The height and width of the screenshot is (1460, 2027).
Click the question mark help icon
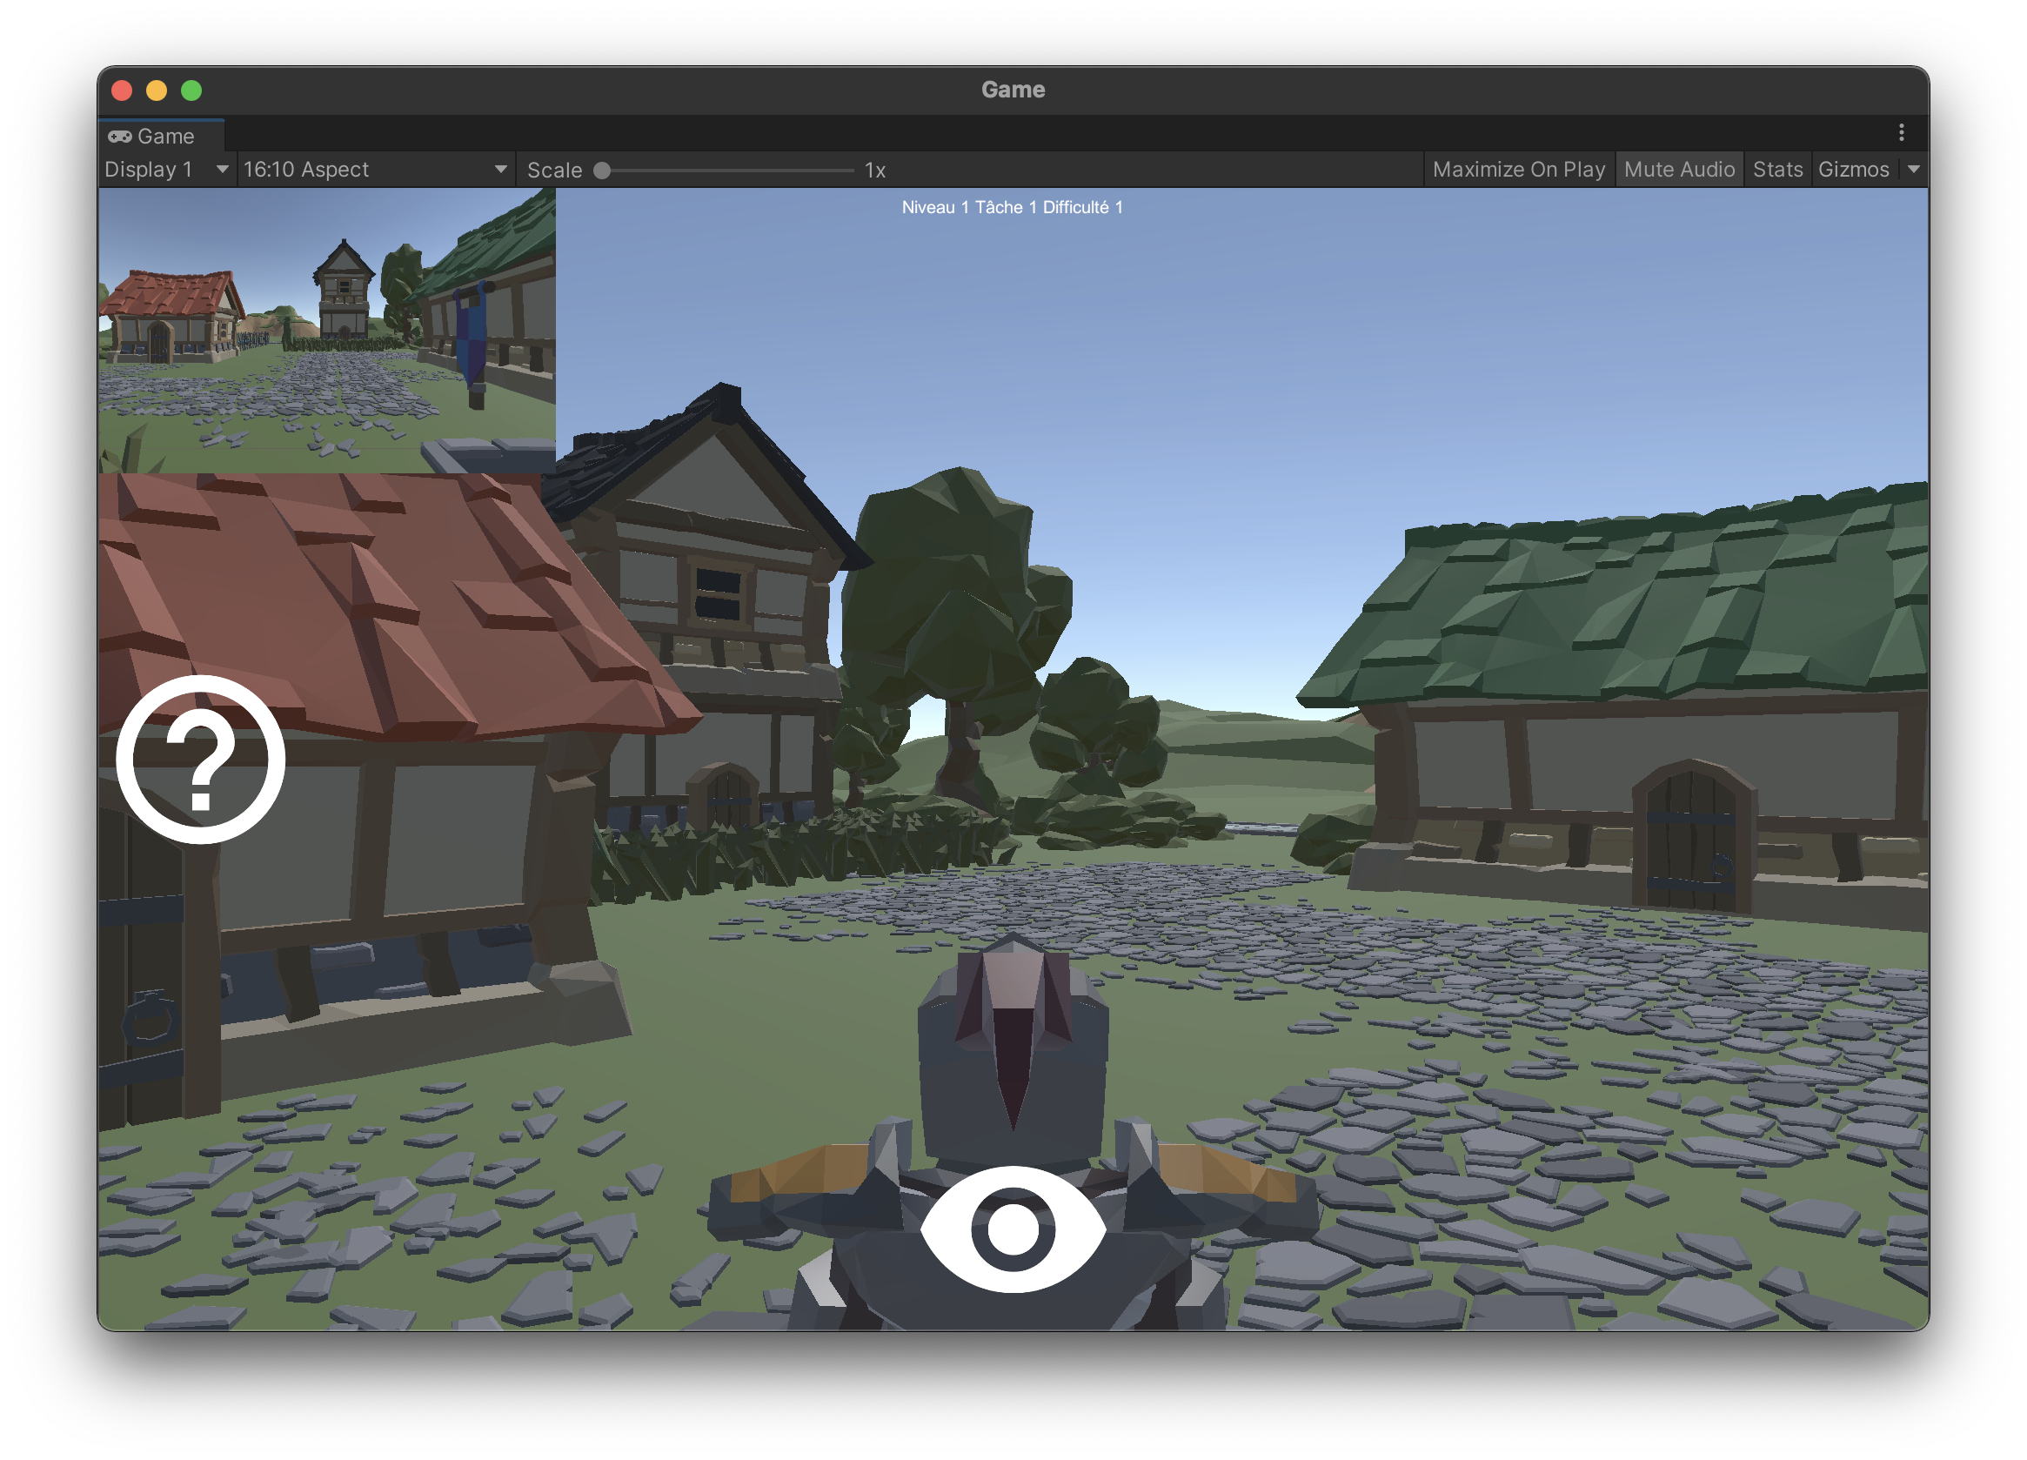(x=200, y=759)
